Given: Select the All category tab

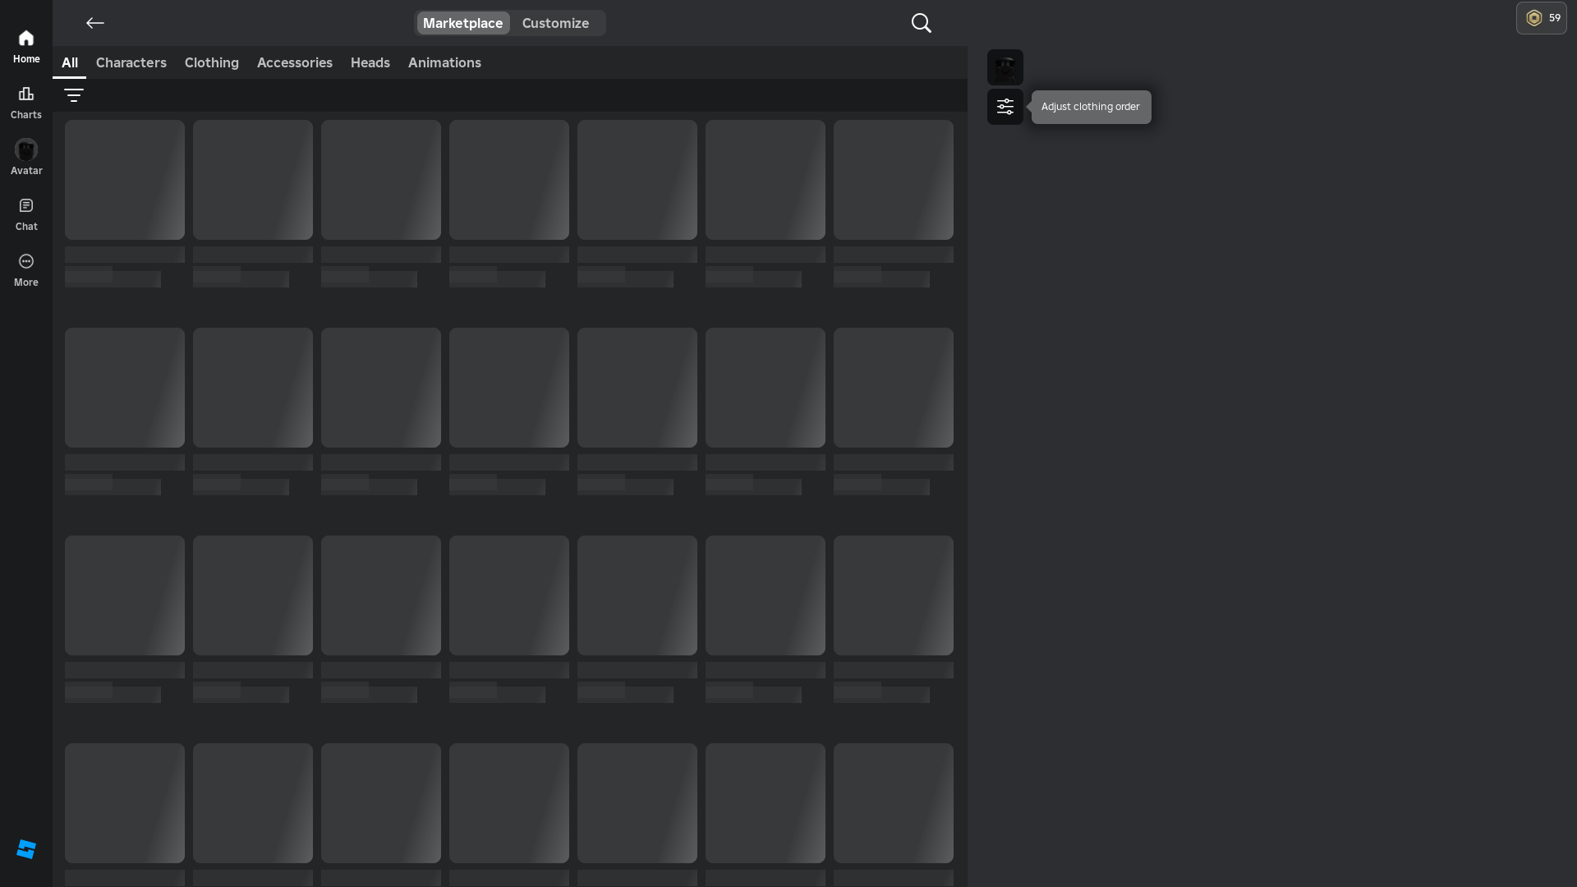Looking at the screenshot, I should [70, 62].
